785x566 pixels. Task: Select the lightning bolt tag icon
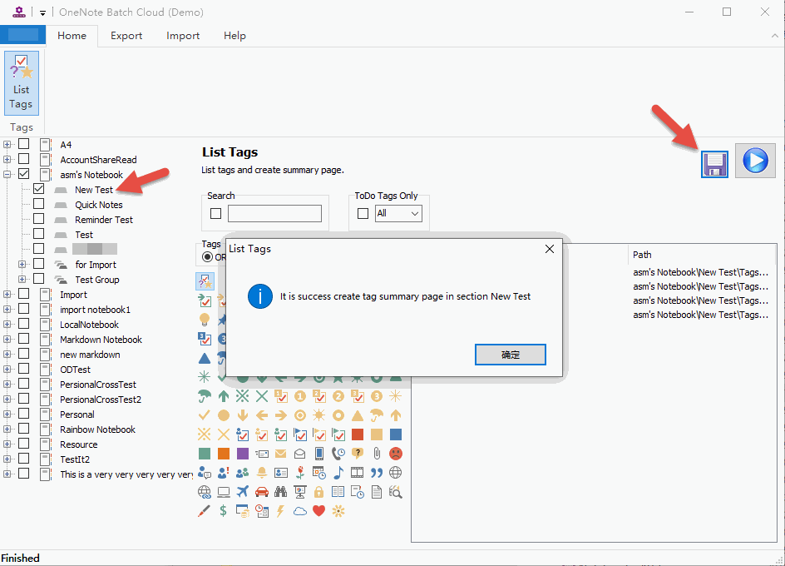(280, 511)
